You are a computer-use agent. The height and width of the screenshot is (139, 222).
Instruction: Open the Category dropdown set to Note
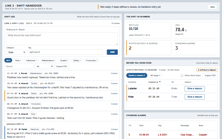pos(16,52)
